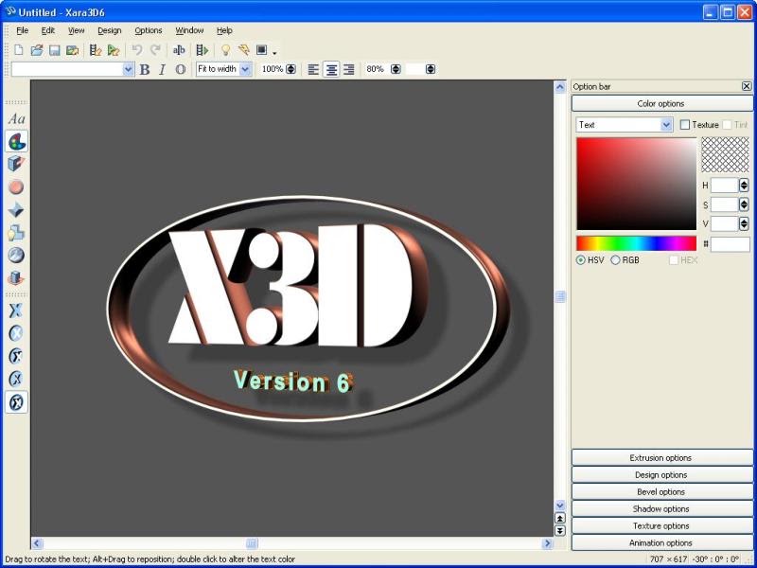Image resolution: width=757 pixels, height=568 pixels.
Task: Open the Window menu
Action: click(189, 30)
